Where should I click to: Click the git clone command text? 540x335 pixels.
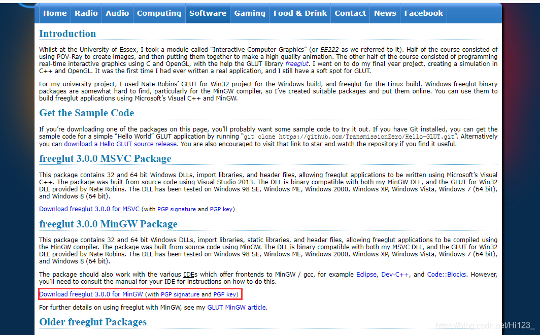tap(349, 137)
